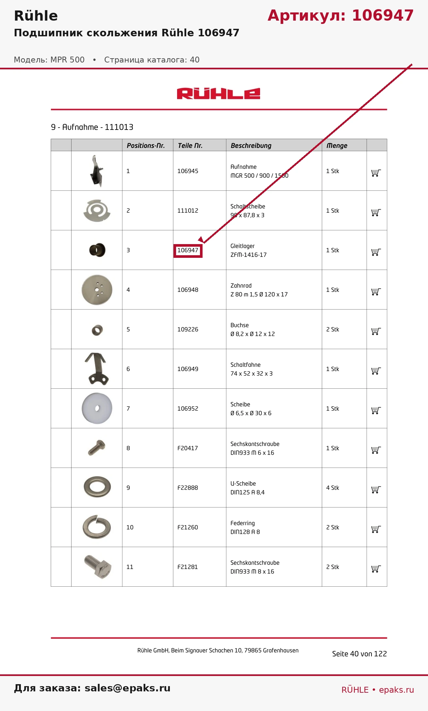The height and width of the screenshot is (711, 428).
Task: Add Schaltscheibe 111012 to cart
Action: pyautogui.click(x=376, y=212)
